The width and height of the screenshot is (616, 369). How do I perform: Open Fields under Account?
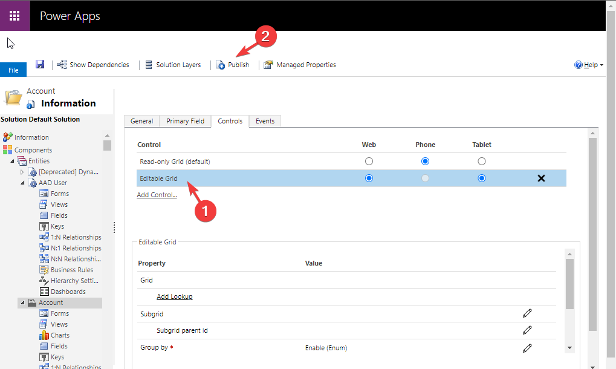[x=59, y=346]
